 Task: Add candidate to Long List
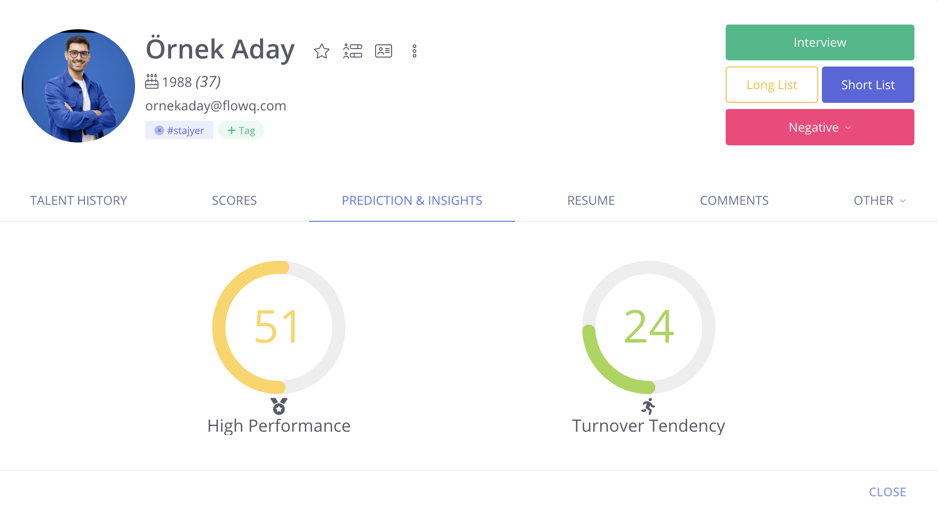tap(771, 85)
